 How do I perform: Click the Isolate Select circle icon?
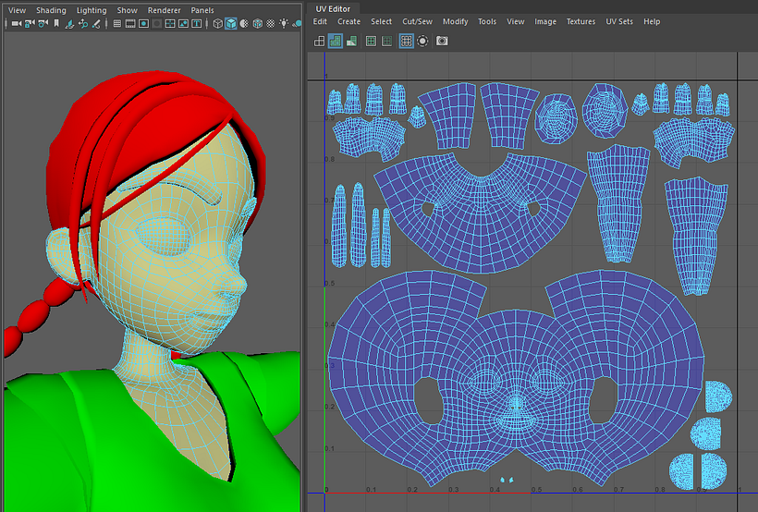click(x=422, y=41)
